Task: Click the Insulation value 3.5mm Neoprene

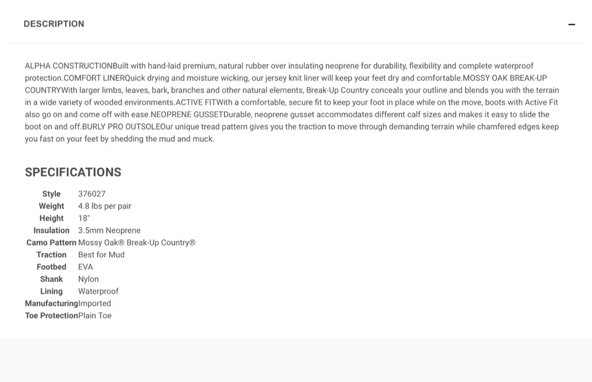Action: tap(109, 230)
